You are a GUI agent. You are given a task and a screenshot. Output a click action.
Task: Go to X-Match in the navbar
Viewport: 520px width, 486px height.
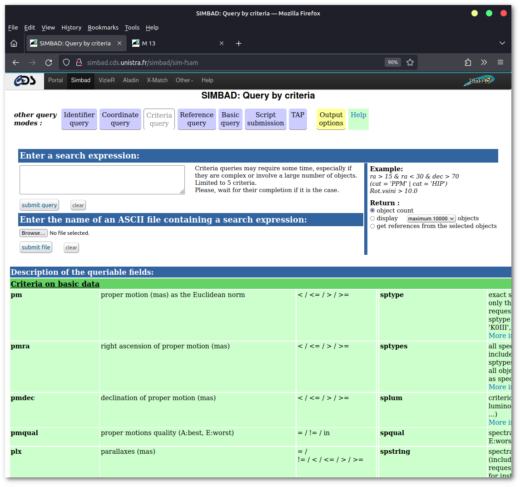click(157, 80)
